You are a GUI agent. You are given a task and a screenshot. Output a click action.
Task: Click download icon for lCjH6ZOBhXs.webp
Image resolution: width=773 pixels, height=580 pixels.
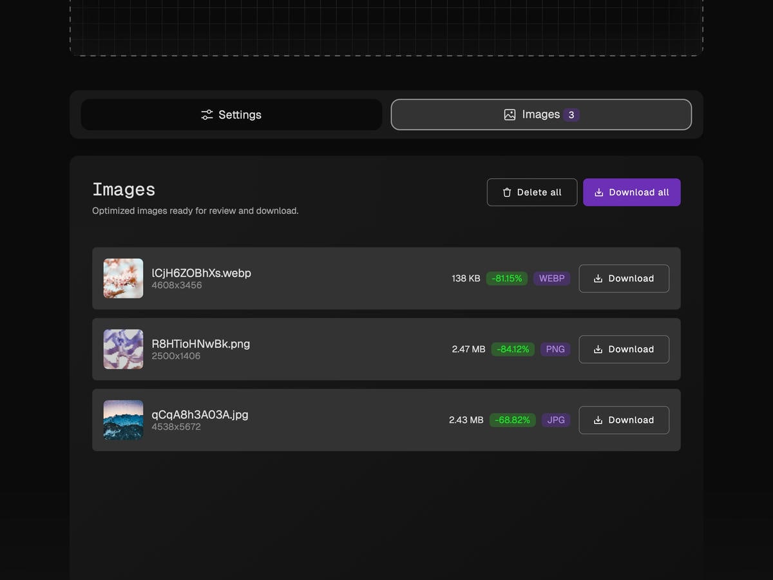(x=598, y=278)
